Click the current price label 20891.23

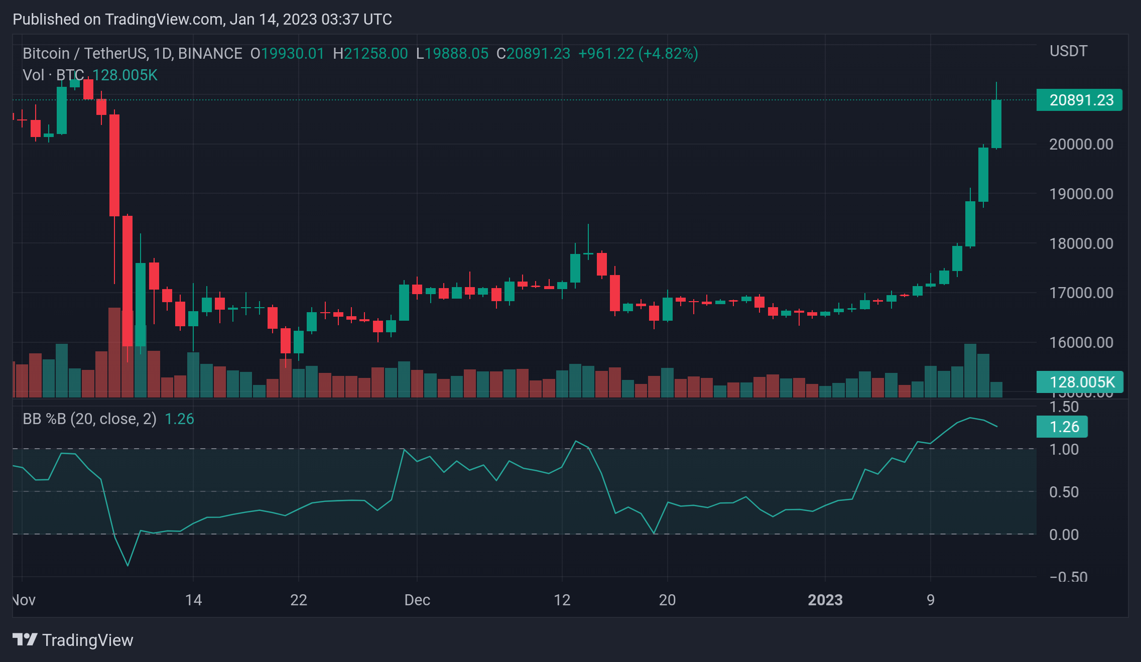pos(1079,100)
